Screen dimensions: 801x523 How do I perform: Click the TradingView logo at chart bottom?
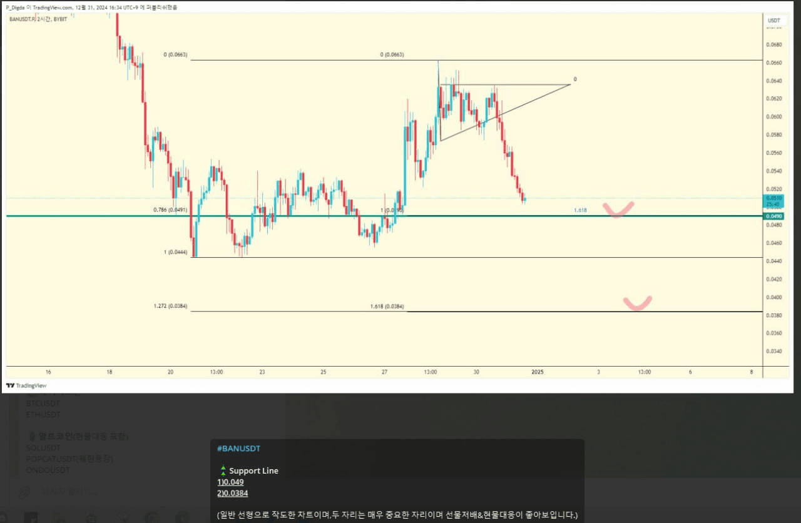coord(26,385)
